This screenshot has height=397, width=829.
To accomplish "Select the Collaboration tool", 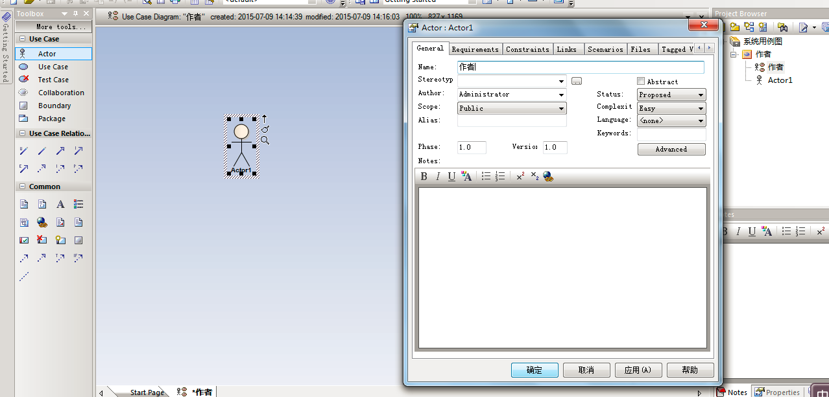I will pyautogui.click(x=53, y=93).
